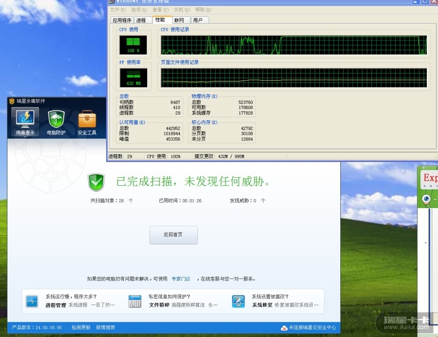
Task: Click 发现威胁: 0 个 text
Action: pos(248,201)
